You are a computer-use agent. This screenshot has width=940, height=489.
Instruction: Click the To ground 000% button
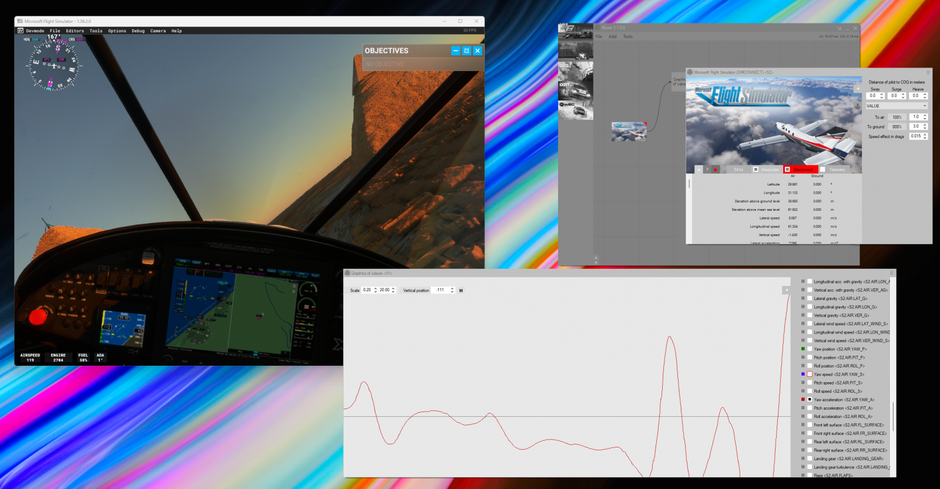(x=897, y=127)
